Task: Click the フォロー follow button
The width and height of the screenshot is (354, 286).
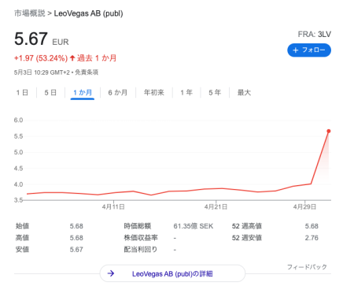Action: coord(309,50)
